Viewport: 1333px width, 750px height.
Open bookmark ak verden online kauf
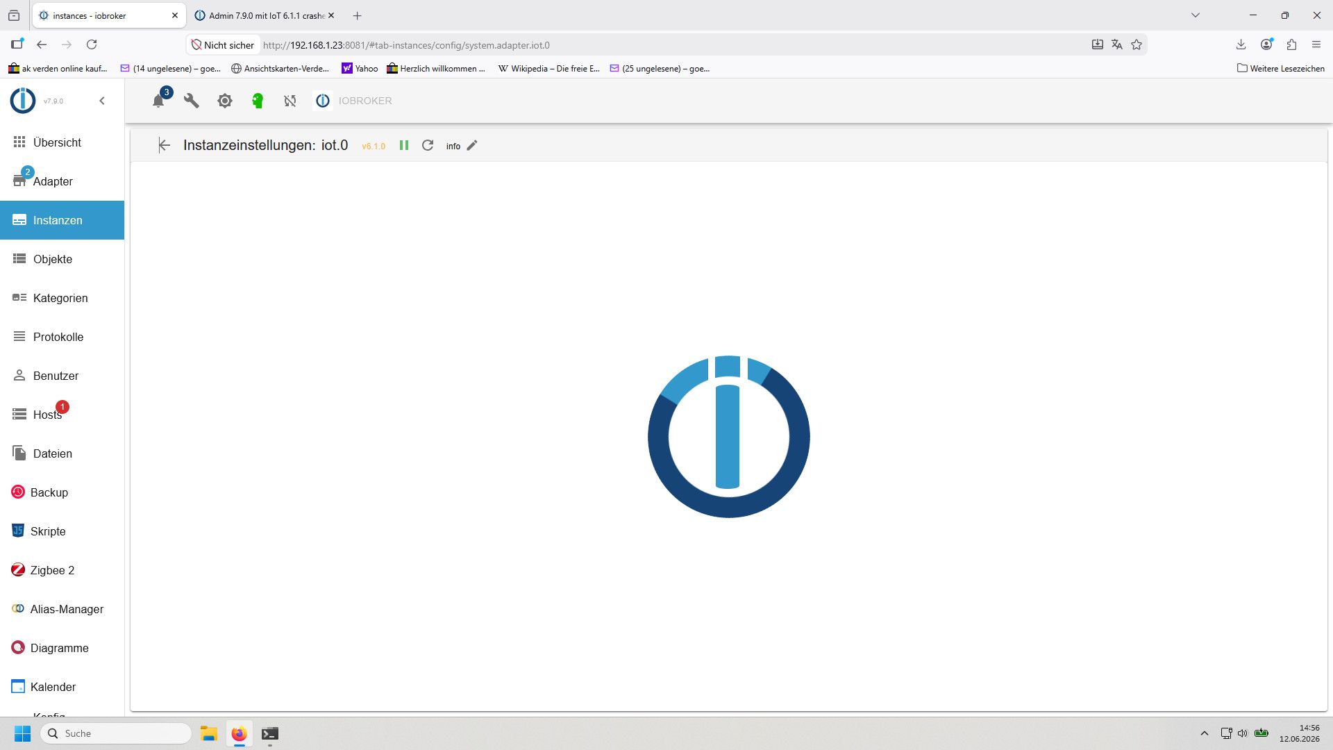[58, 68]
